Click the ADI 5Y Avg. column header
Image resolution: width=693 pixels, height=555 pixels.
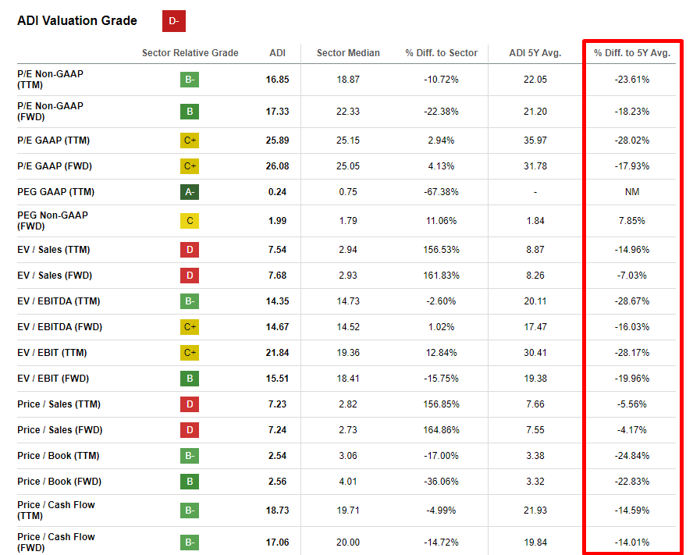point(535,53)
